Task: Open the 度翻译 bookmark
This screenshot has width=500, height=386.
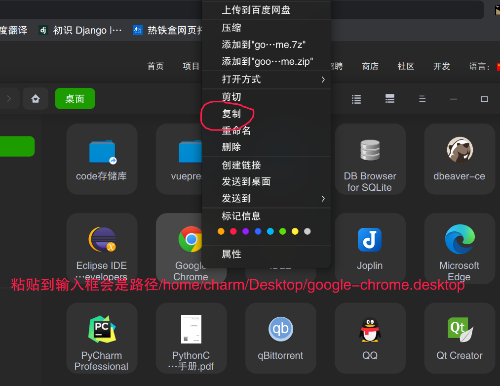Action: click(x=14, y=30)
